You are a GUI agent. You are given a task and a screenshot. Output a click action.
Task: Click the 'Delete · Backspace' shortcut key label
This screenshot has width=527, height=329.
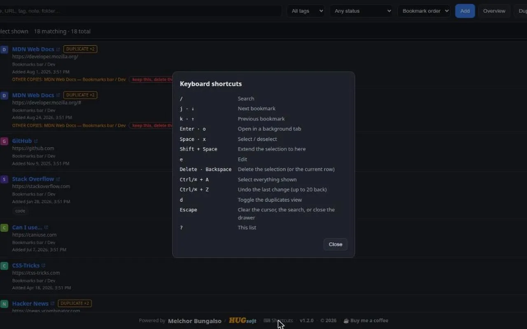[x=205, y=169]
